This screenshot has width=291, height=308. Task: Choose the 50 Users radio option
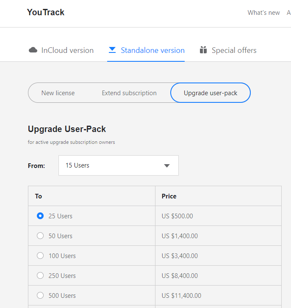tap(40, 236)
